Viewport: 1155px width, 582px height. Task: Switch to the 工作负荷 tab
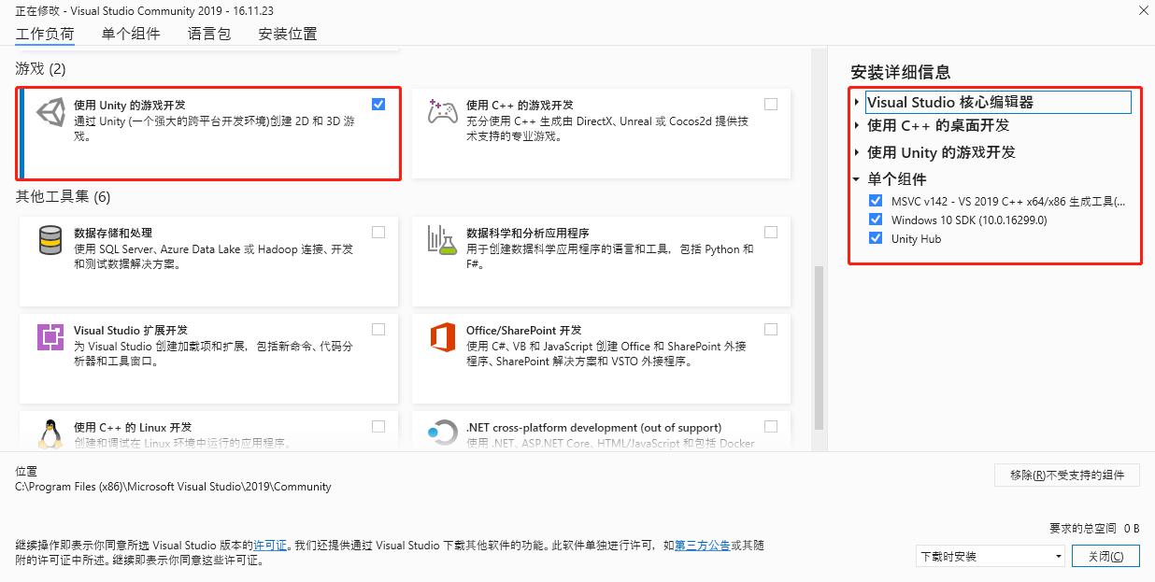(x=45, y=34)
